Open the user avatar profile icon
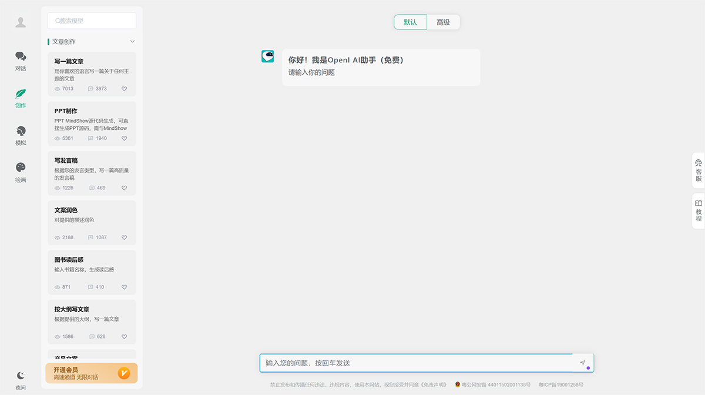The image size is (705, 395). tap(20, 22)
